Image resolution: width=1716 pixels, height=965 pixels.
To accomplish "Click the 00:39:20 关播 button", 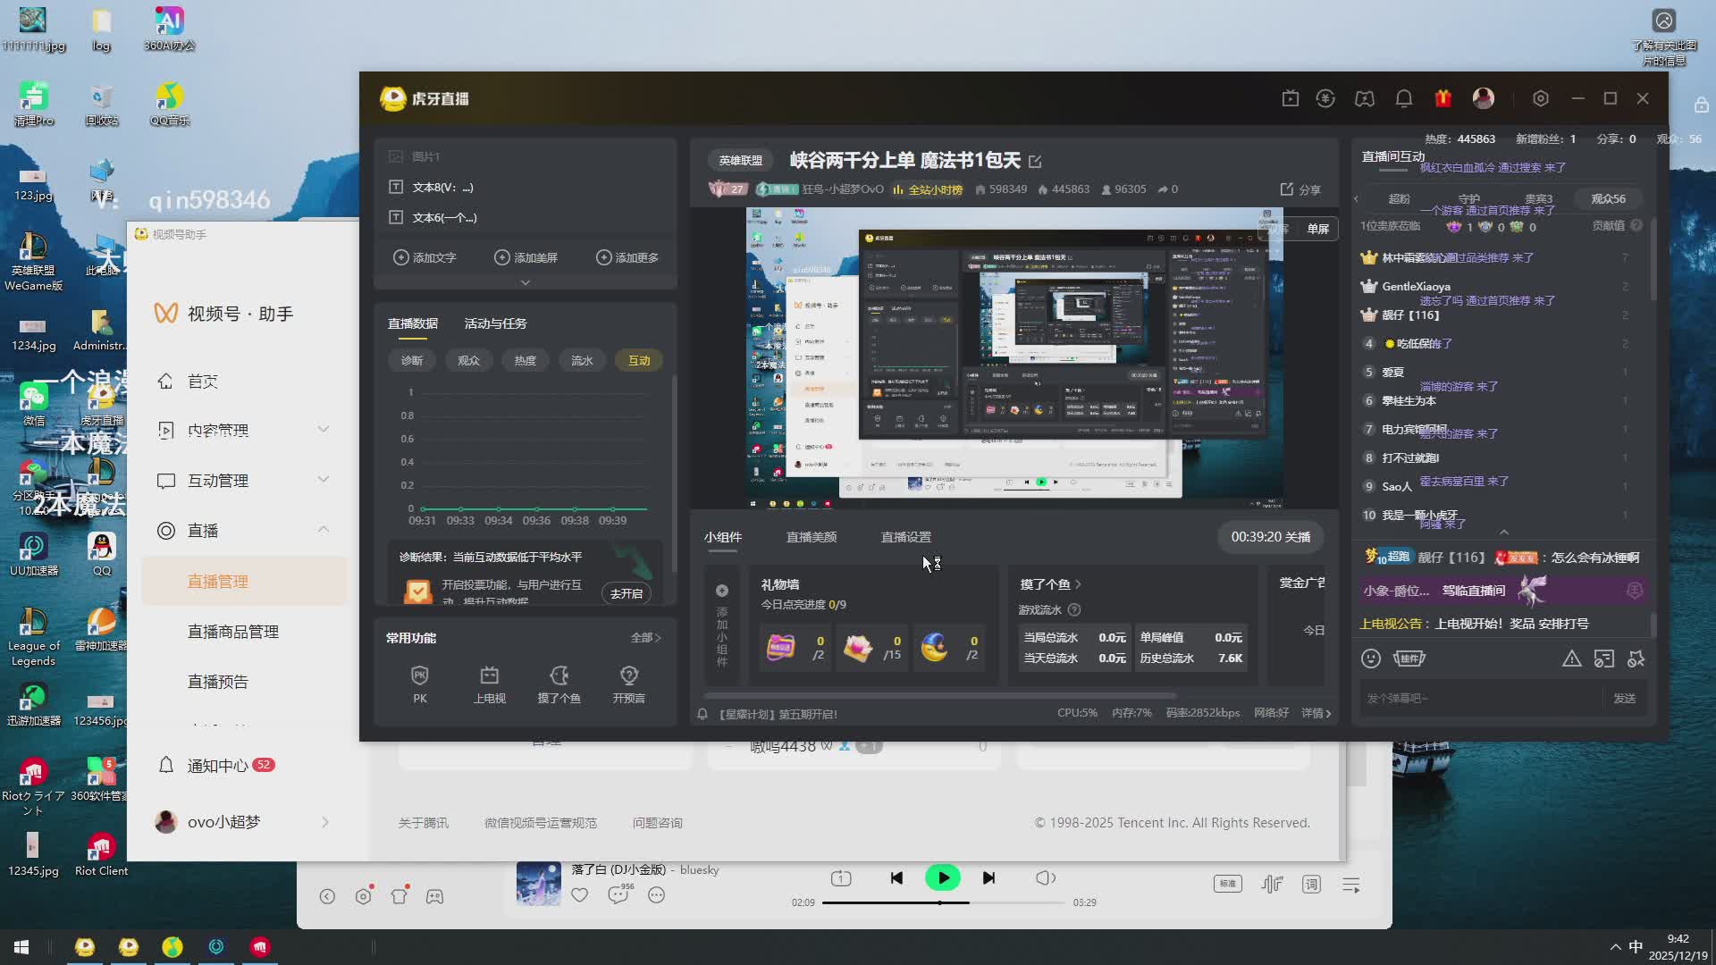I will (1270, 537).
